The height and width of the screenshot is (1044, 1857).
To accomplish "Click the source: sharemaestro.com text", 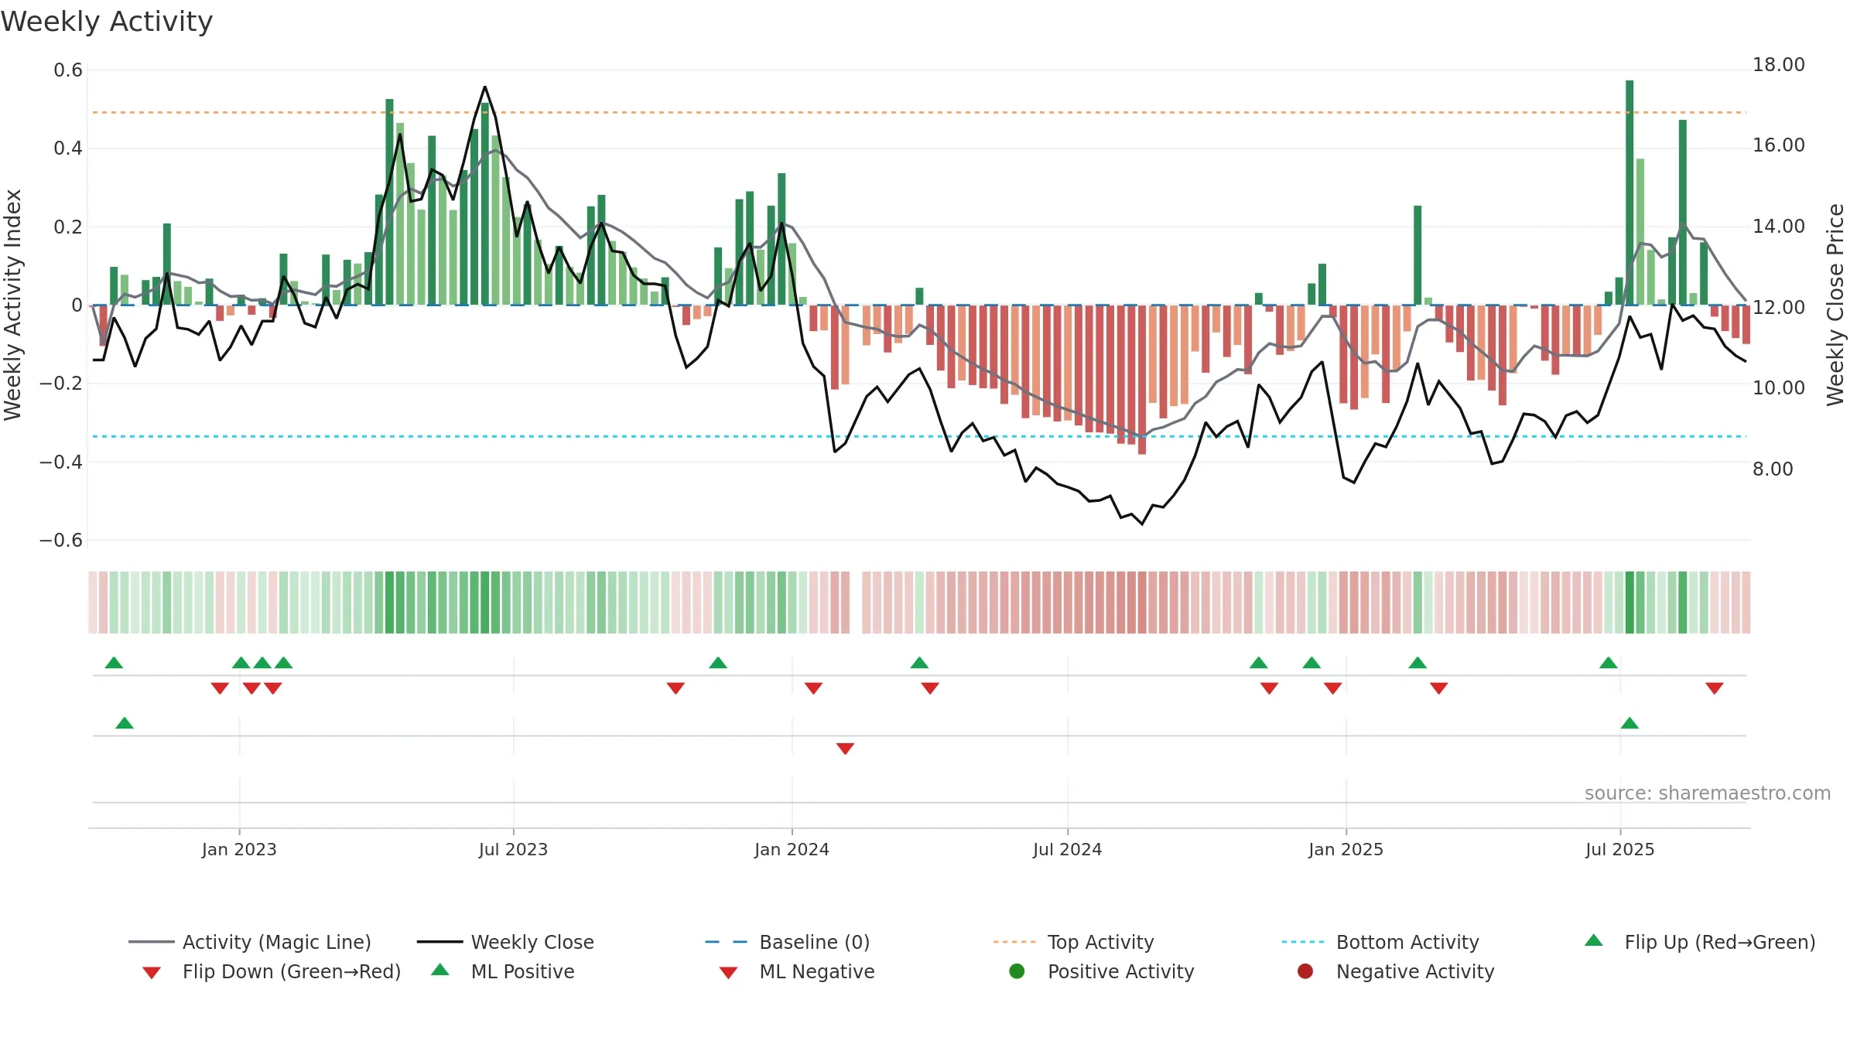I will (1708, 793).
